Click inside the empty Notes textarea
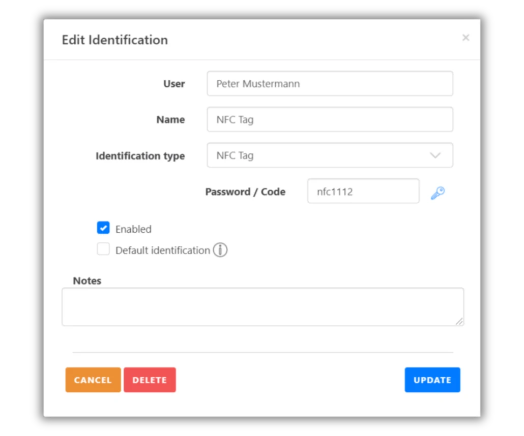524x436 pixels. pyautogui.click(x=263, y=306)
